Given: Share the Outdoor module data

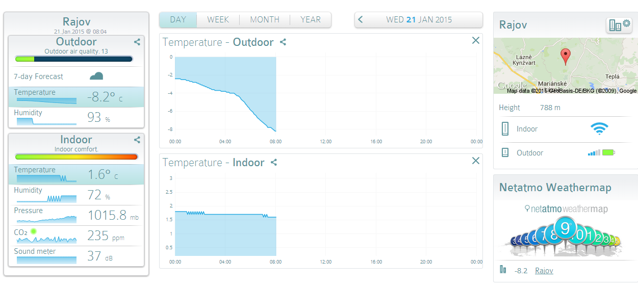Looking at the screenshot, I should [137, 42].
